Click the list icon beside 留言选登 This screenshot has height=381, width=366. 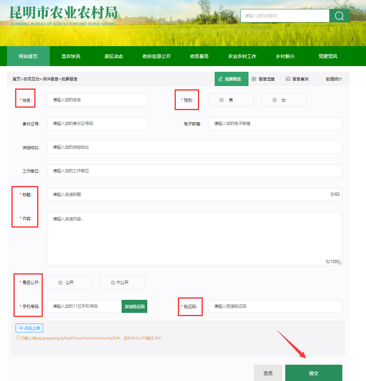(254, 79)
